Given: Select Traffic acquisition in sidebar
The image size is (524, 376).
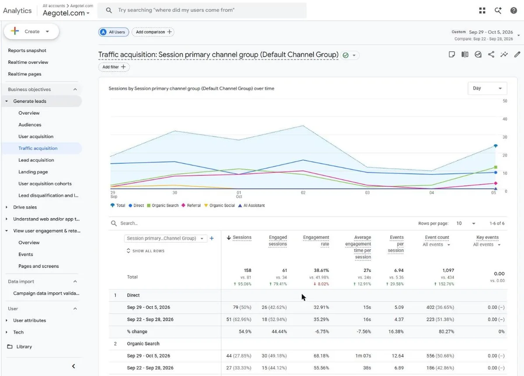Looking at the screenshot, I should [x=38, y=148].
